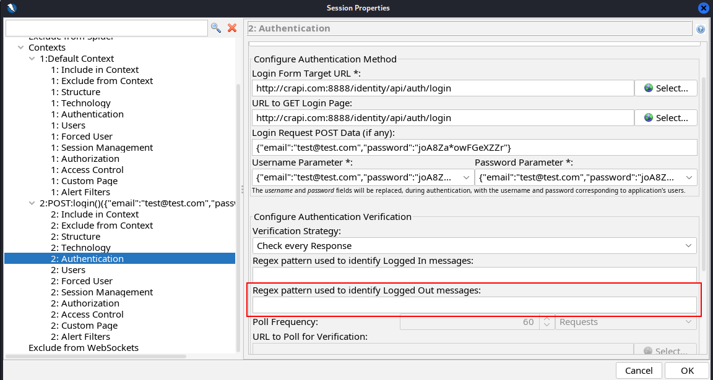Select Exclude from WebSockets tree item
This screenshot has height=380, width=713.
pos(83,348)
